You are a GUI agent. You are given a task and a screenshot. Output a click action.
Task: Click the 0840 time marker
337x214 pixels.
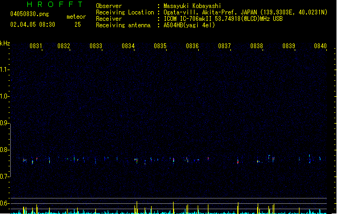tap(320, 46)
